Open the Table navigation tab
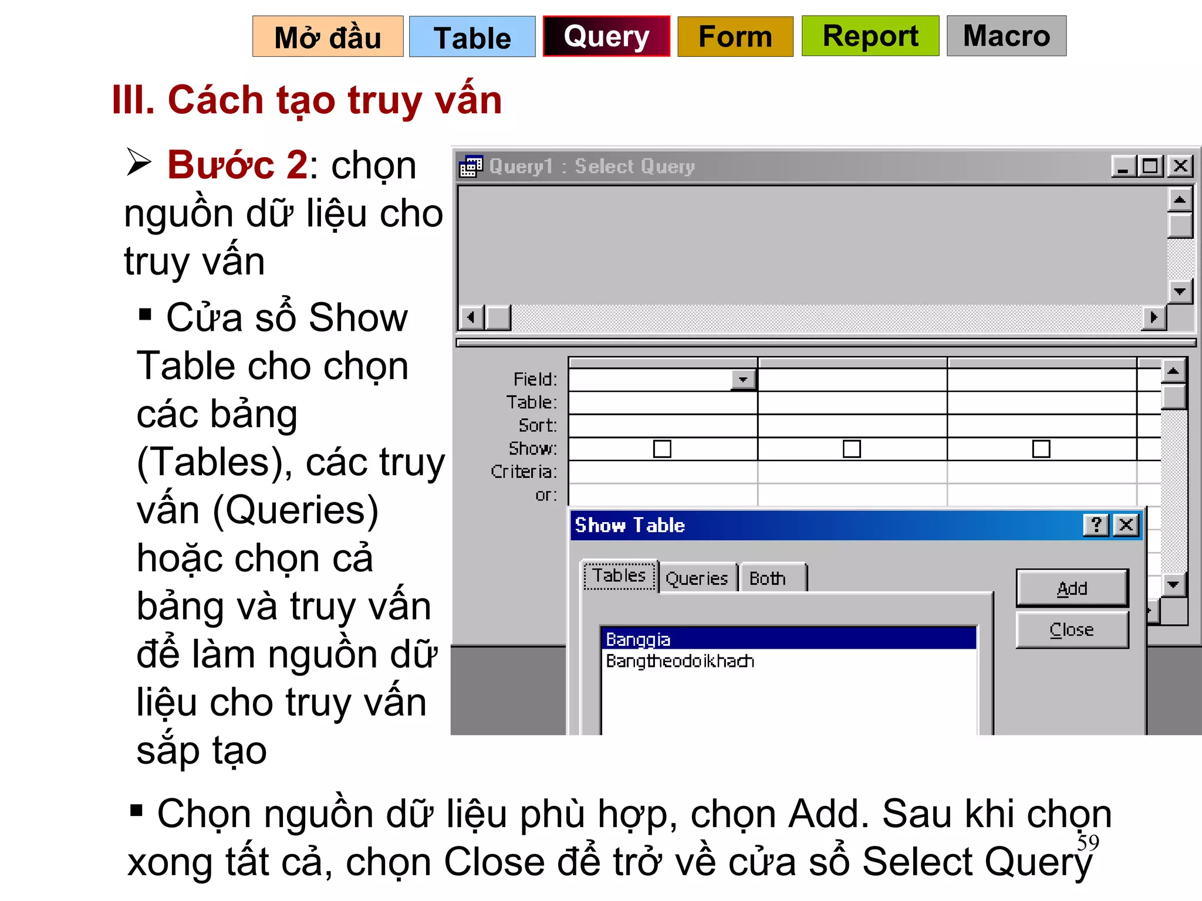The width and height of the screenshot is (1202, 901). pyautogui.click(x=472, y=36)
